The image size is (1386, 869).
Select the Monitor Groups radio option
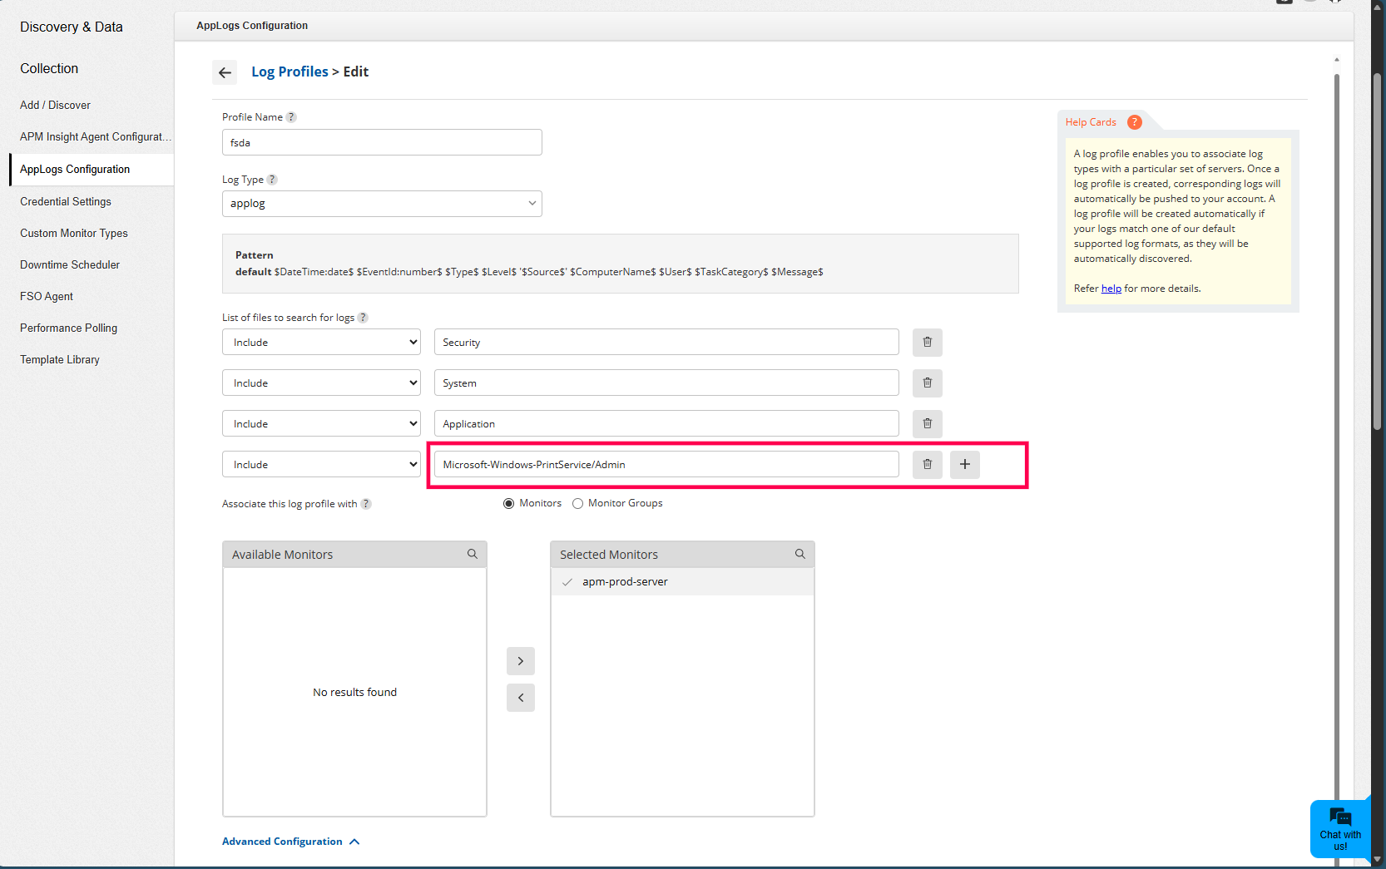point(577,504)
